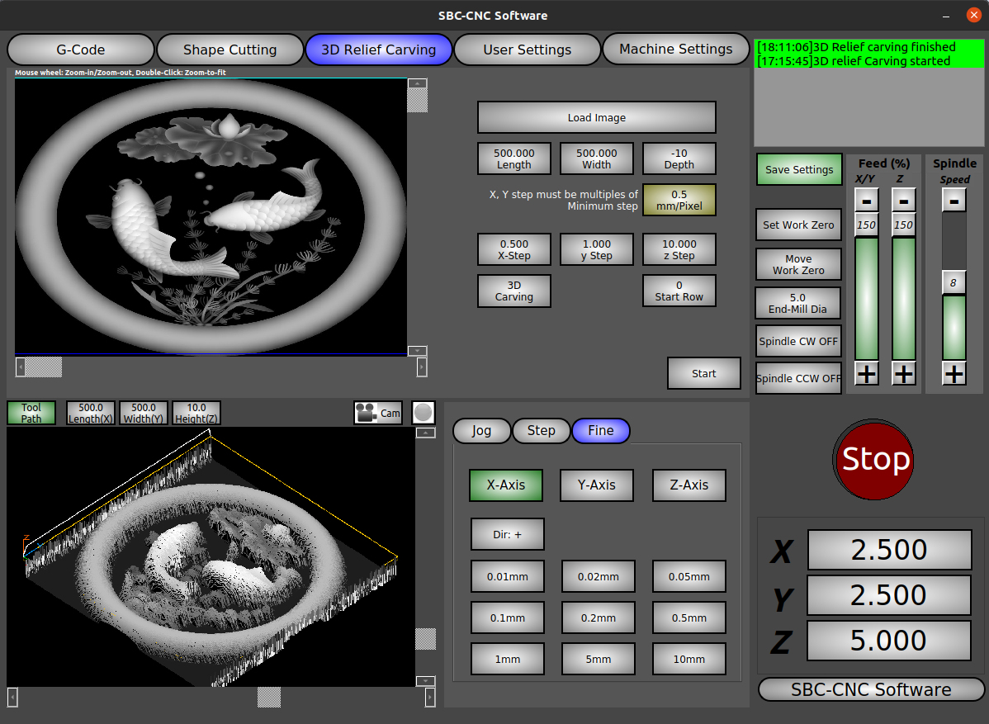Go to the Machine Settings tab
Viewport: 989px width, 724px height.
676,49
